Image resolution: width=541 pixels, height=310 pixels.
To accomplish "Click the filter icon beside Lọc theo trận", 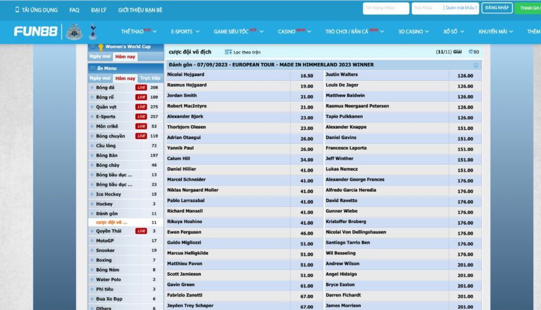I will tap(228, 52).
